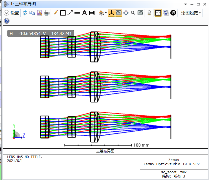
Task: Click Zemax OpticStudio 19.4 SP2 text
Action: pyautogui.click(x=171, y=164)
